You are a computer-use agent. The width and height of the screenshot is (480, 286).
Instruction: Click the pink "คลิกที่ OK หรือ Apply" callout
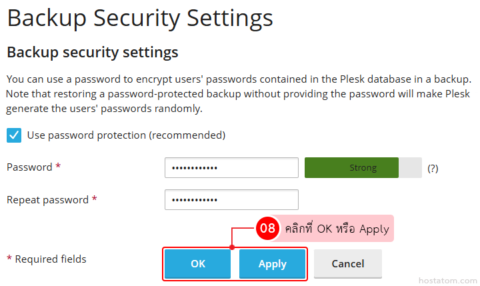coord(337,229)
